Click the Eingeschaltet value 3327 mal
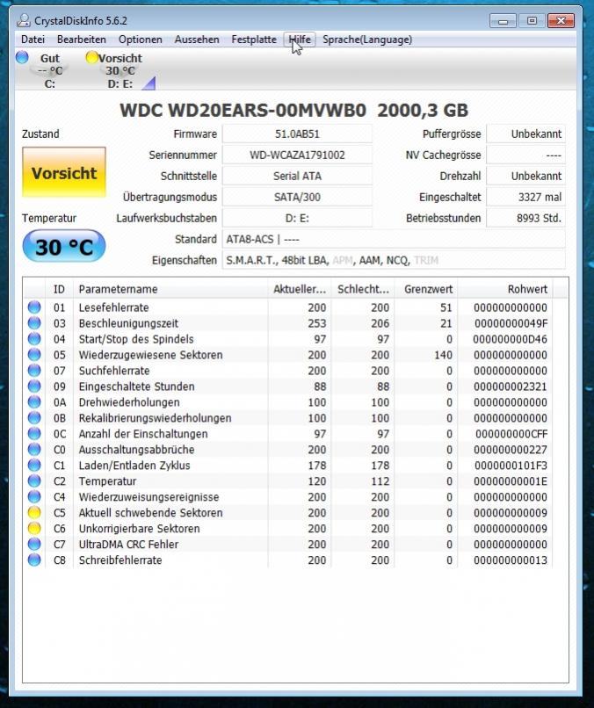The height and width of the screenshot is (708, 594). (x=525, y=198)
